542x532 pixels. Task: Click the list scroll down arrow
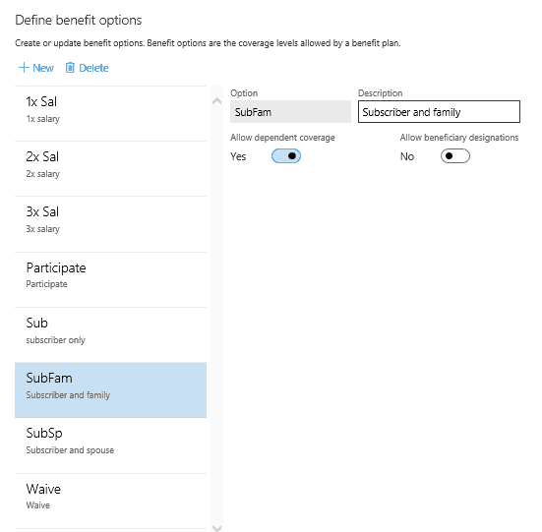point(216,528)
